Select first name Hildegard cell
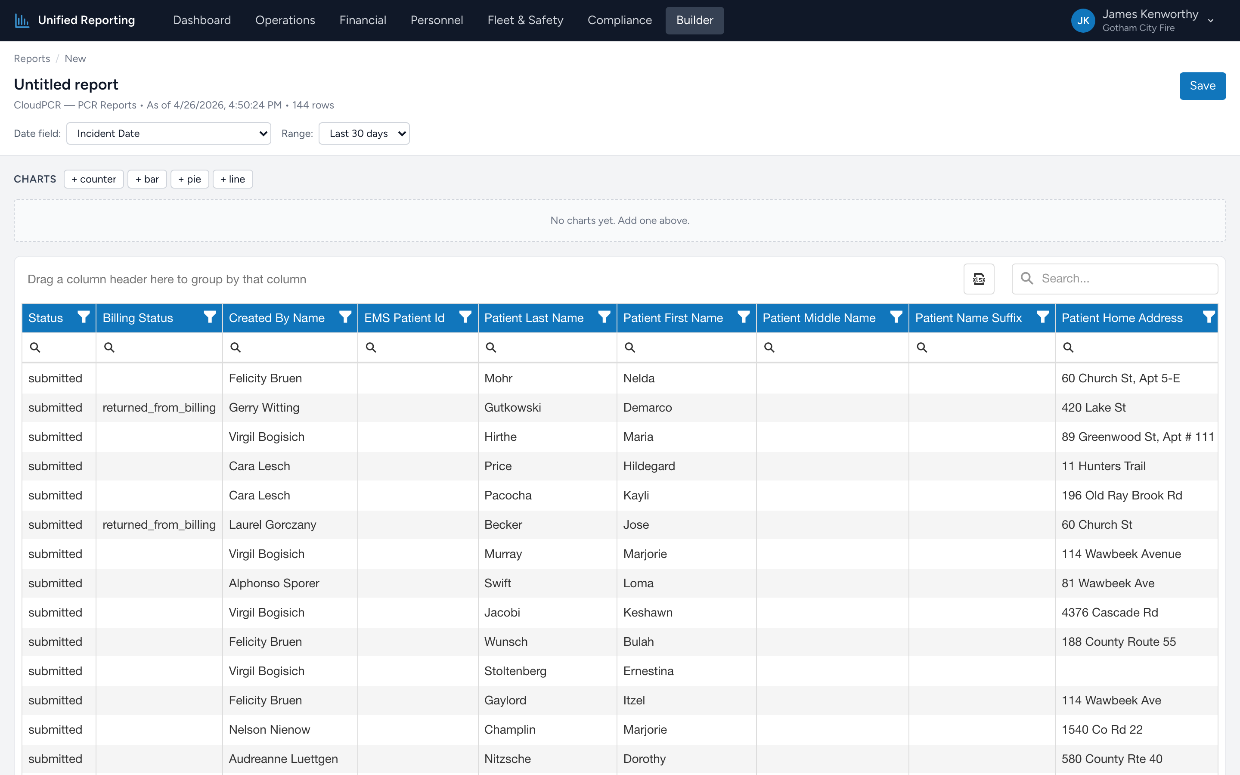Image resolution: width=1240 pixels, height=775 pixels. click(687, 466)
